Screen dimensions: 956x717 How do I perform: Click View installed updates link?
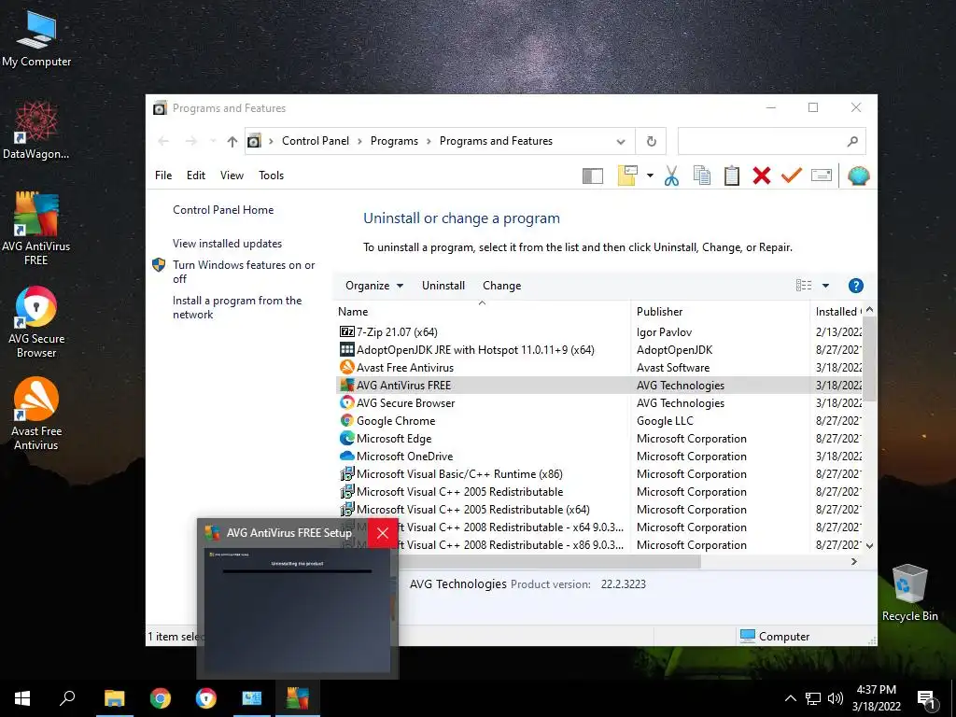pos(228,244)
